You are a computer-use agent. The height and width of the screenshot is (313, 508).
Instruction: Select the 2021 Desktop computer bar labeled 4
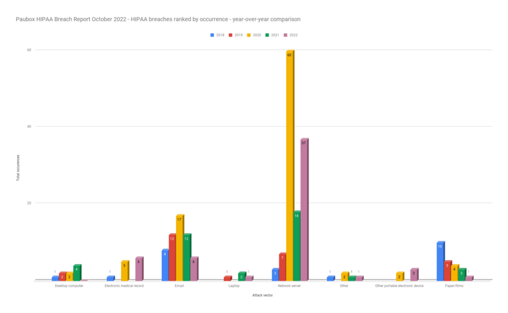tap(76, 272)
